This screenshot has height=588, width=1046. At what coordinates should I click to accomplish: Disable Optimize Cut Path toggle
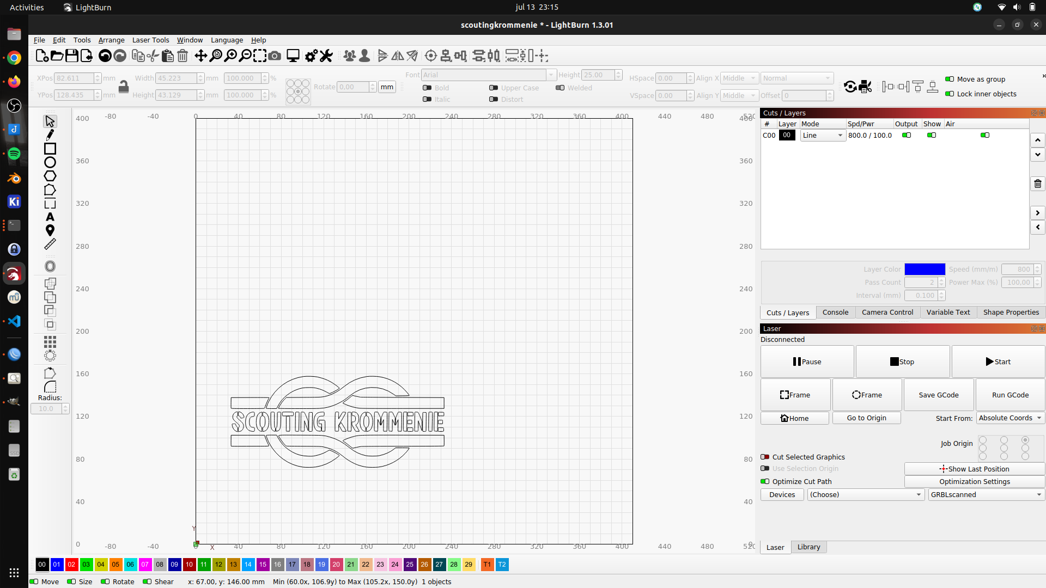click(x=765, y=481)
